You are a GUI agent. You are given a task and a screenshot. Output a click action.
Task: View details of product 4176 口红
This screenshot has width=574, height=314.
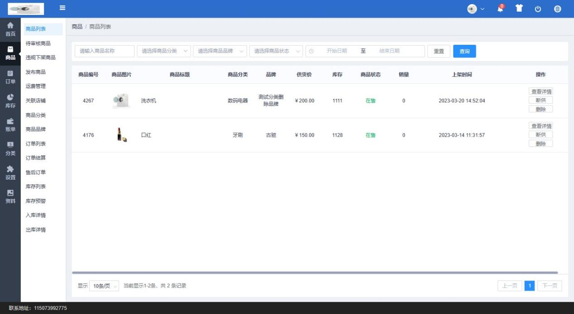tap(541, 126)
